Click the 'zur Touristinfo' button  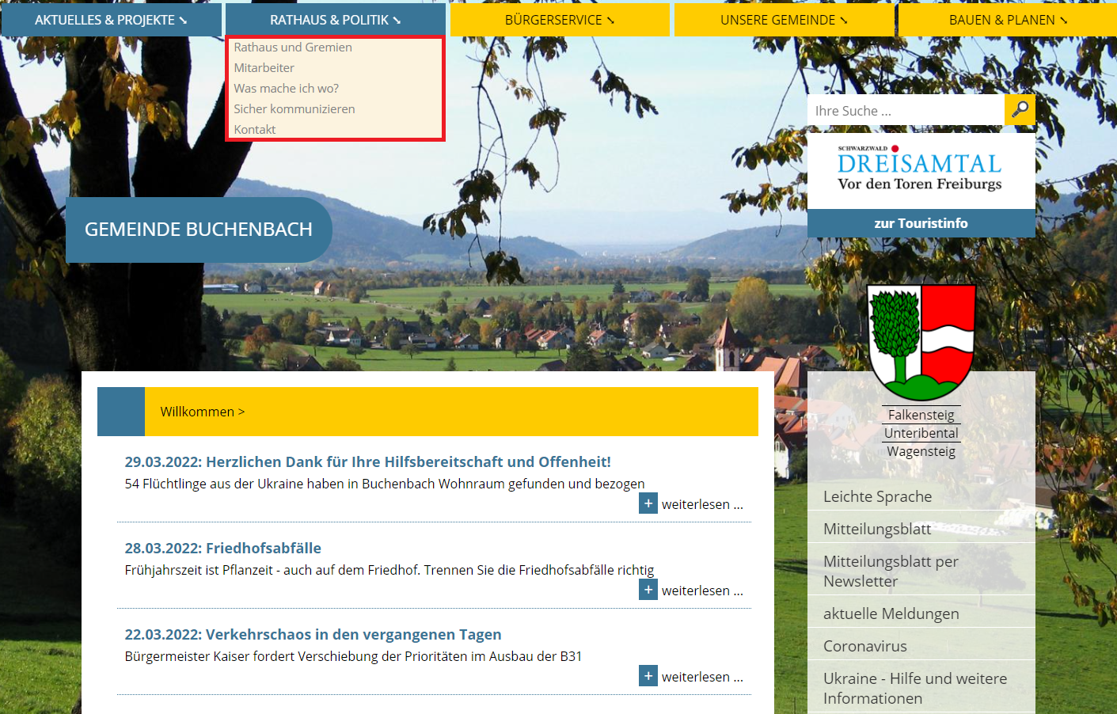[x=921, y=223]
